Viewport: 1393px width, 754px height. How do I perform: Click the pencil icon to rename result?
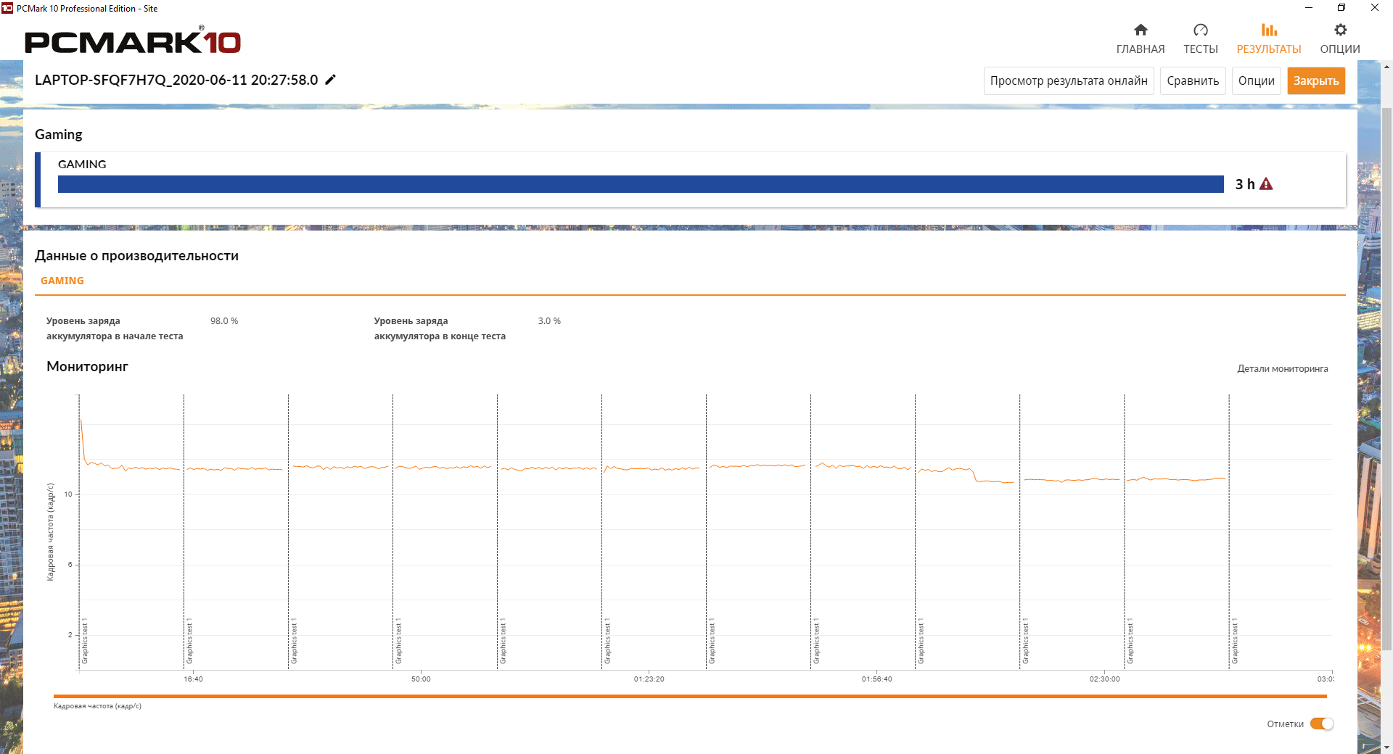331,80
